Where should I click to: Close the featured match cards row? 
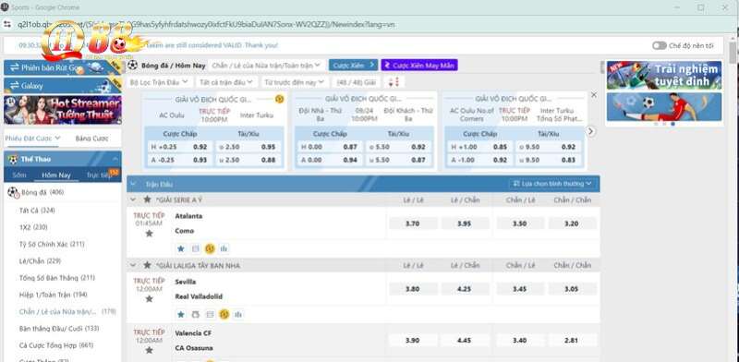point(594,95)
